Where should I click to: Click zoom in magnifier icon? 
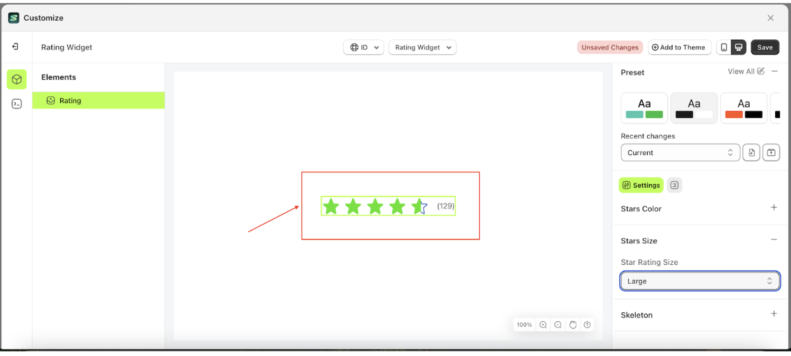(543, 325)
